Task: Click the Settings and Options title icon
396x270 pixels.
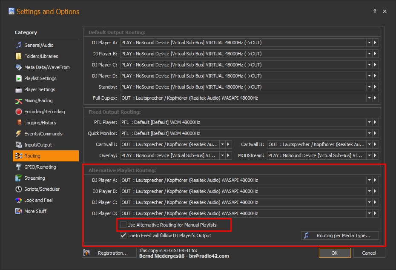Action: tap(11, 11)
